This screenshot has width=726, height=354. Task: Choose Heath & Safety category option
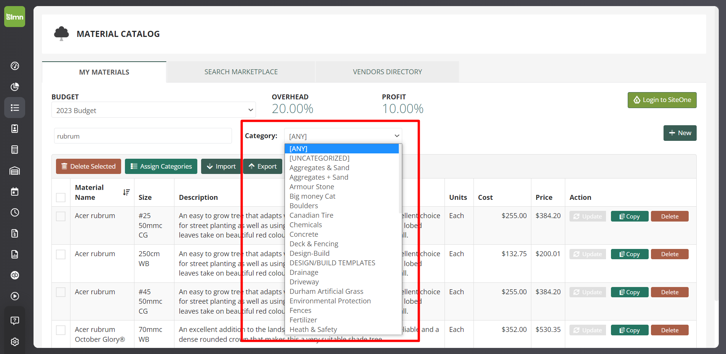[x=342, y=329]
